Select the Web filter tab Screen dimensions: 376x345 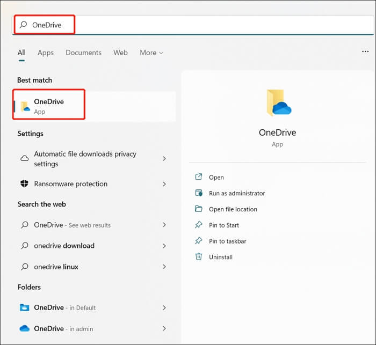[x=120, y=53]
